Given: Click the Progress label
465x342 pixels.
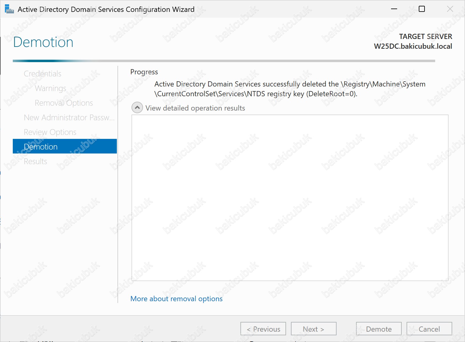Looking at the screenshot, I should pos(144,72).
